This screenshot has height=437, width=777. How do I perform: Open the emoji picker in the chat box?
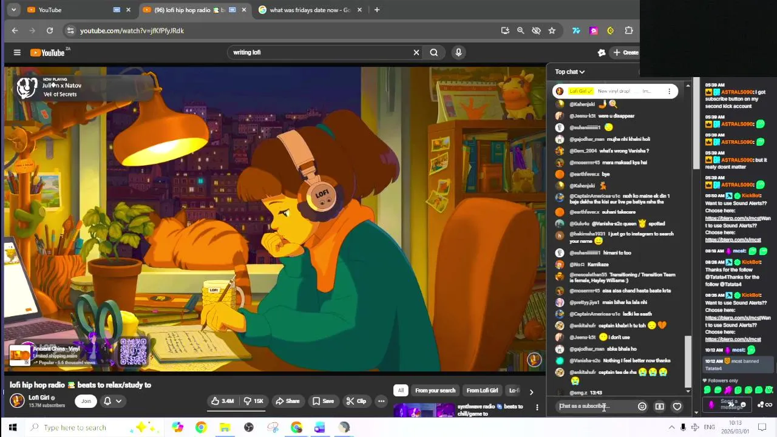pos(642,407)
